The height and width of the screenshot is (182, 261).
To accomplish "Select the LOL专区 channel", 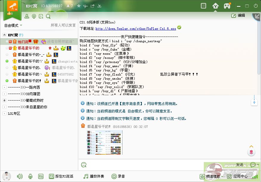I will (14, 114).
